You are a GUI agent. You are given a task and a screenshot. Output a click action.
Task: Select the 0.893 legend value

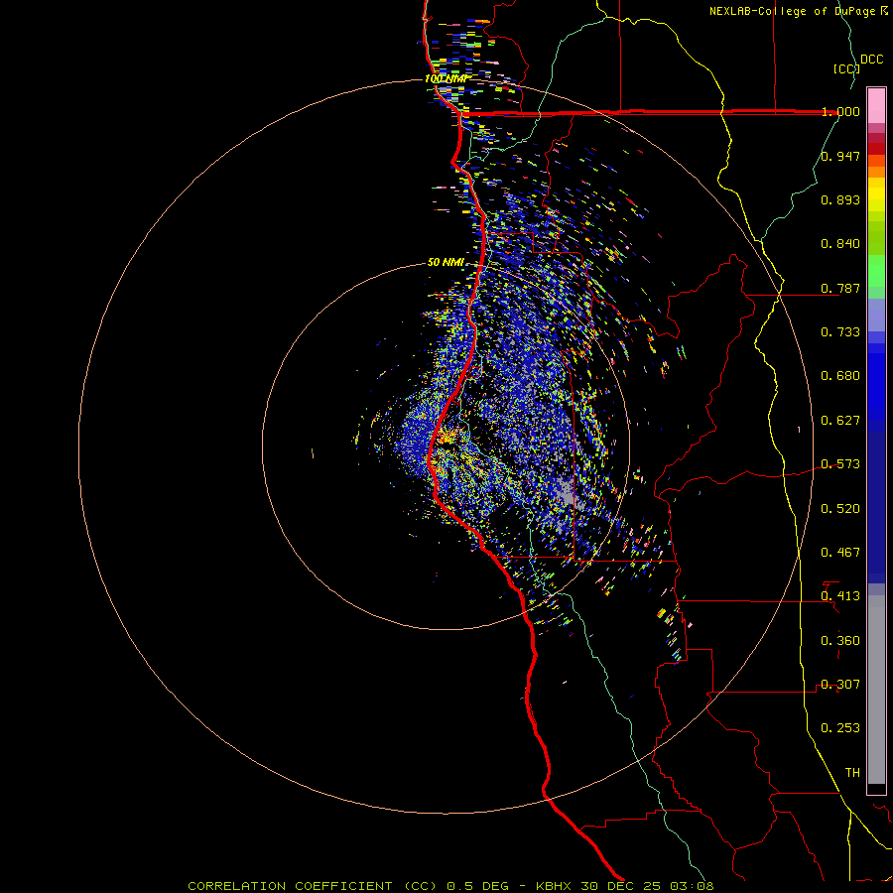pos(840,199)
